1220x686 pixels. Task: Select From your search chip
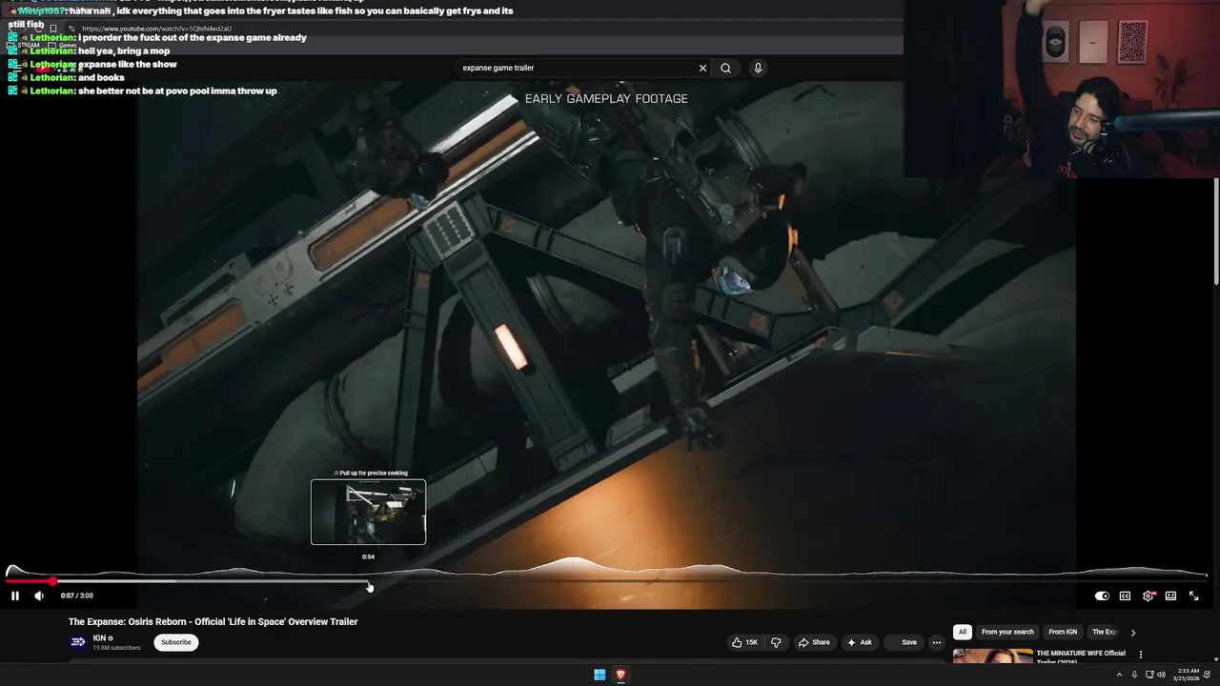(x=1007, y=632)
